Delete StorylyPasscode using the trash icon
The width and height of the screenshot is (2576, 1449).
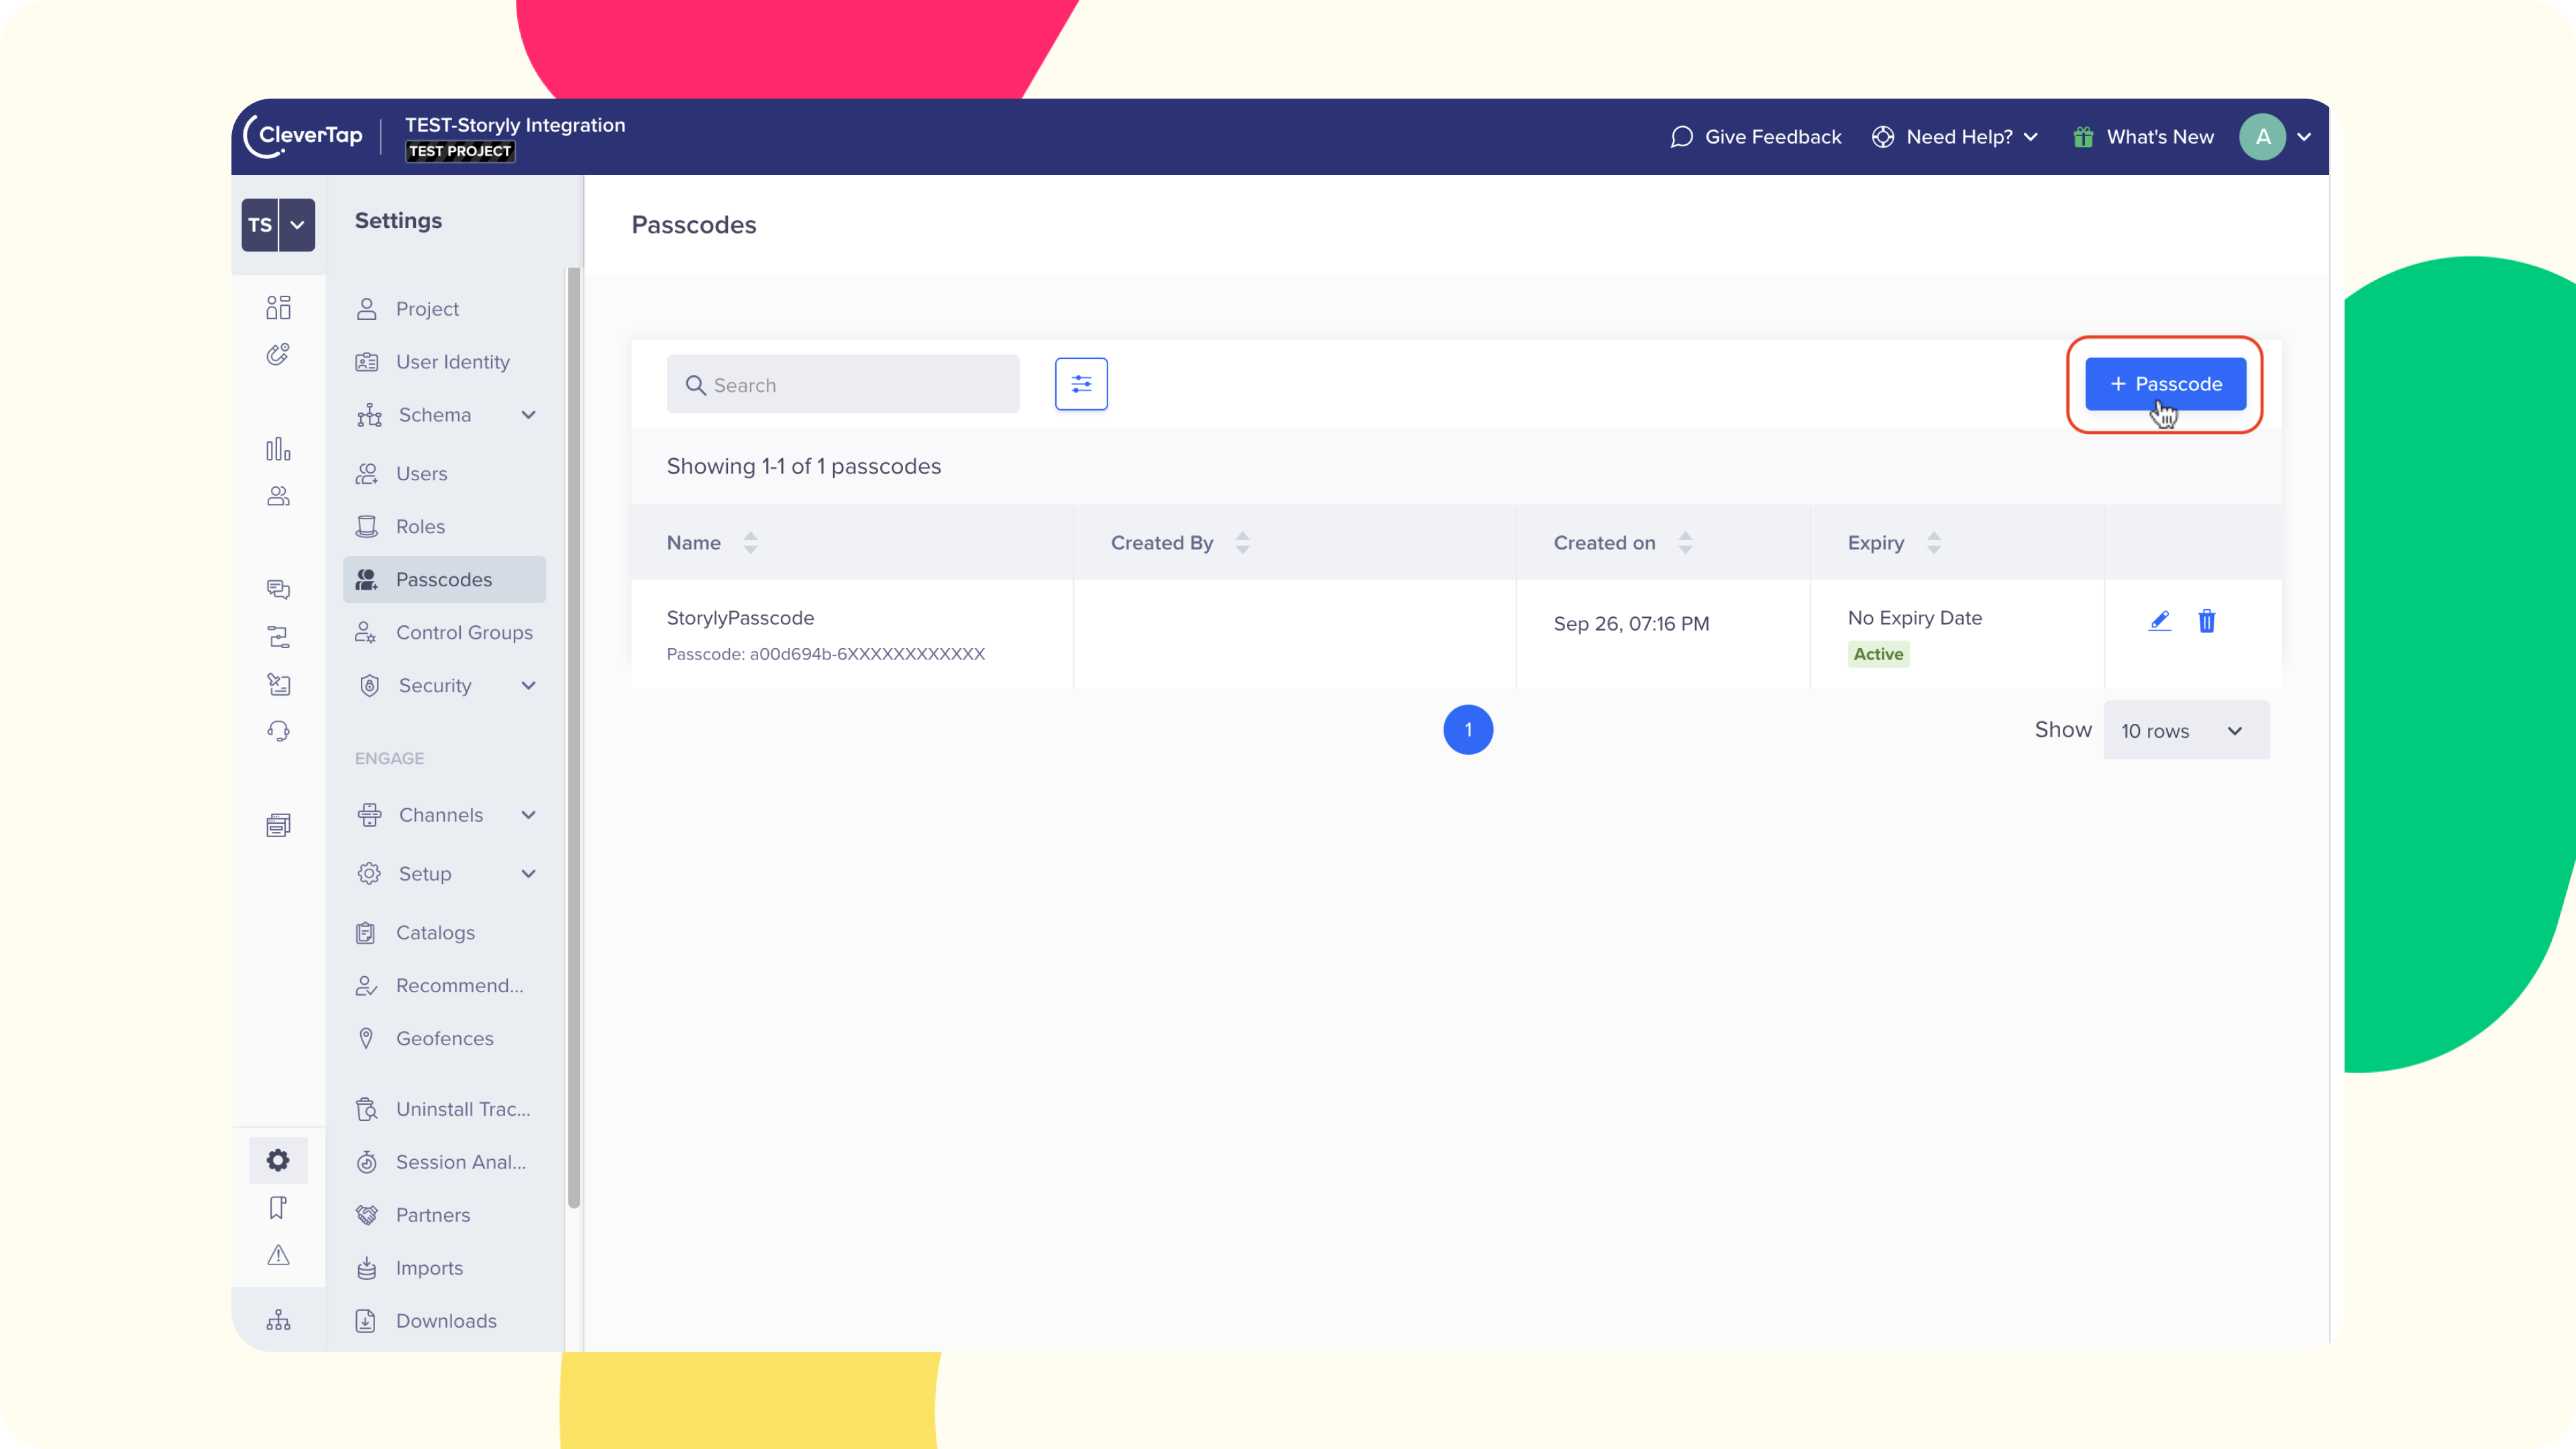point(2206,621)
